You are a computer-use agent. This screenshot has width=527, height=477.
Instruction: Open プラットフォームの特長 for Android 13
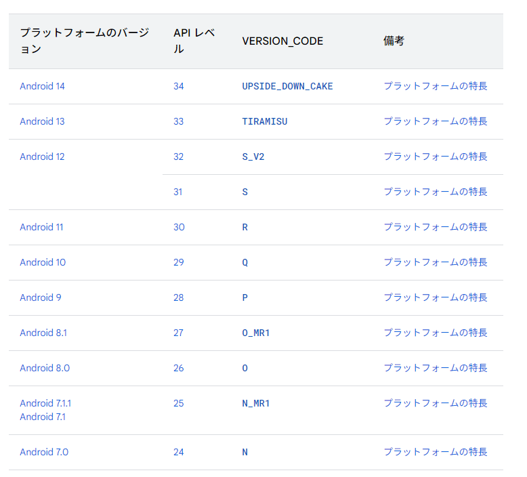(x=436, y=121)
